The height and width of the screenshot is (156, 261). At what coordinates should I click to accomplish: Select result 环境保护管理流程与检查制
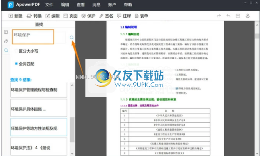39,90
